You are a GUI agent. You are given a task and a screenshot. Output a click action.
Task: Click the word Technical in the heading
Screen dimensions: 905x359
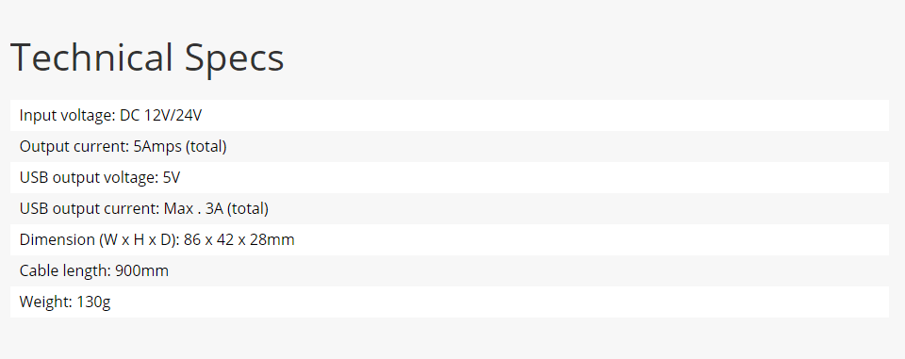pos(91,57)
